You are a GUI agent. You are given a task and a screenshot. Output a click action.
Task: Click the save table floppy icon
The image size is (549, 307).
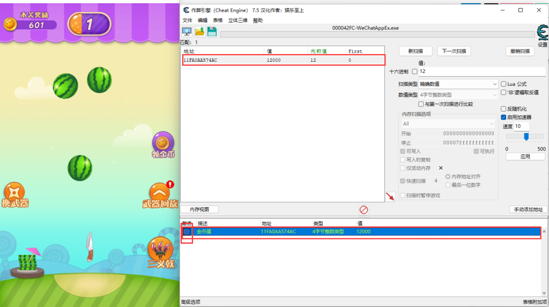pos(212,32)
